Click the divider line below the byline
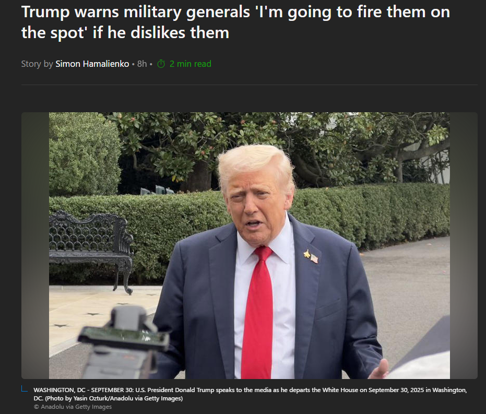This screenshot has height=414, width=486. pyautogui.click(x=249, y=85)
